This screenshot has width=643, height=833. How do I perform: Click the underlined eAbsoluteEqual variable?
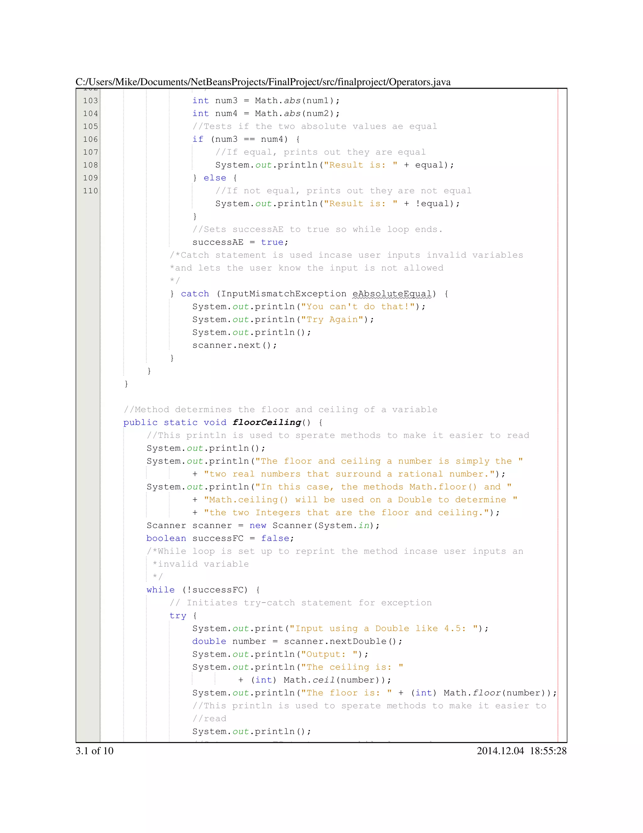point(392,294)
